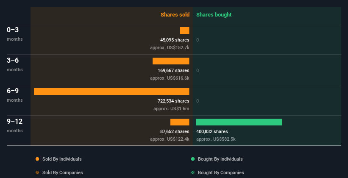Click the 6–9 months row label

coord(15,95)
